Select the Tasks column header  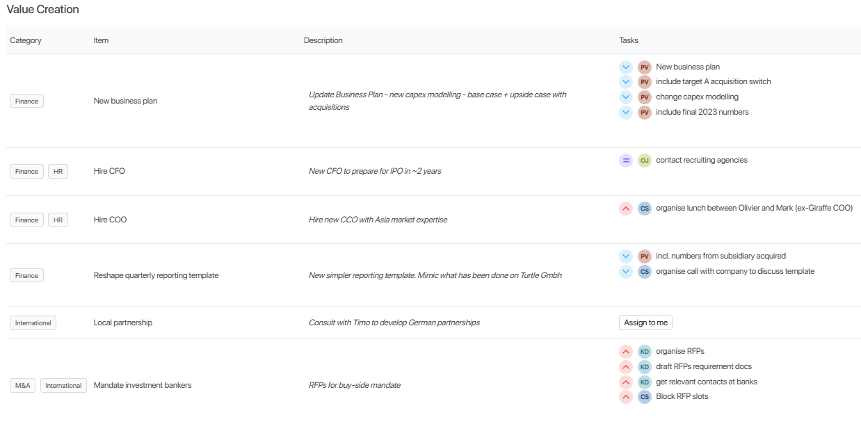[x=628, y=40]
